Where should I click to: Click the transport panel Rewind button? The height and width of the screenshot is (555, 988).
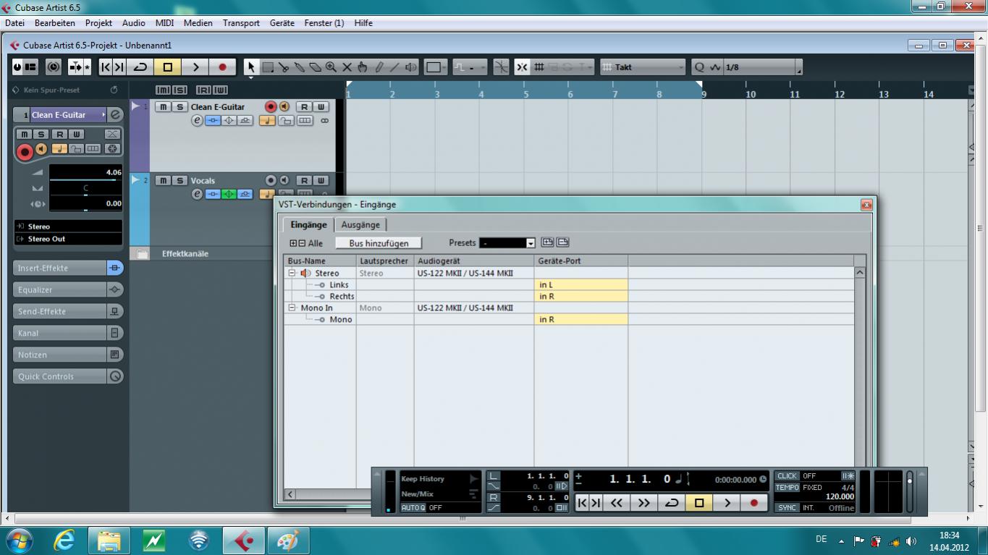pos(616,502)
